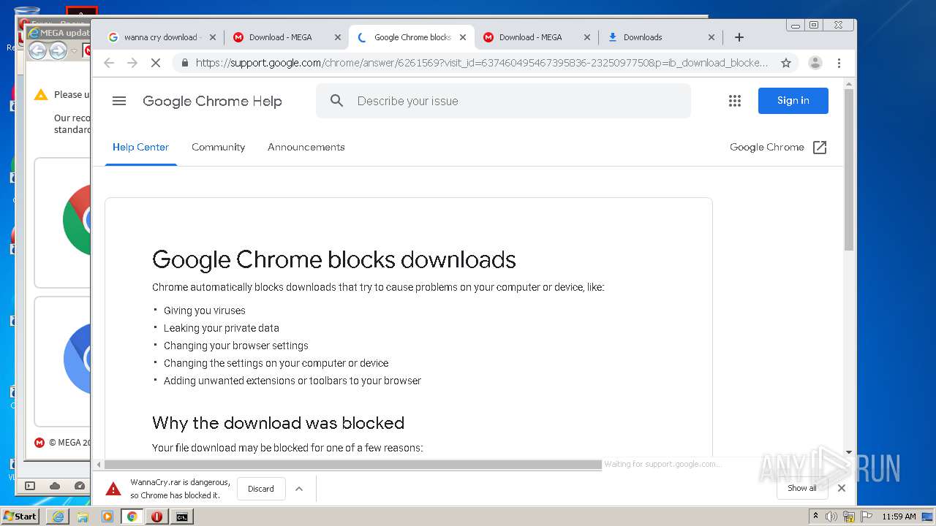Select the Chrome taskbar button
This screenshot has height=526, width=936.
tap(132, 517)
